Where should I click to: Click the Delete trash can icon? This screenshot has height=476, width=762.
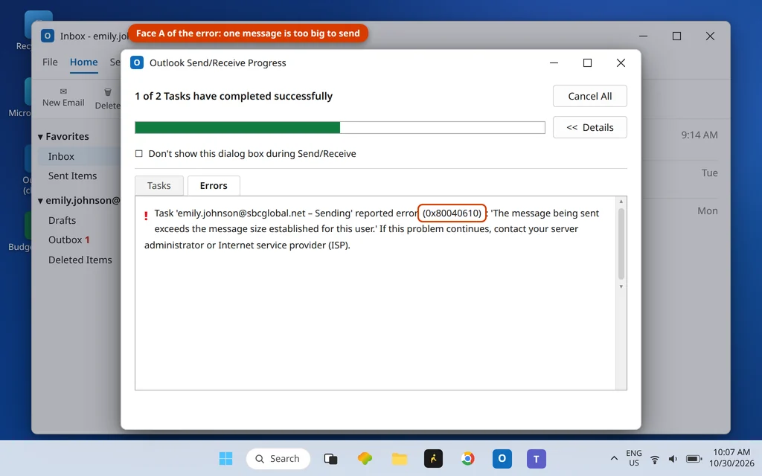(x=108, y=91)
